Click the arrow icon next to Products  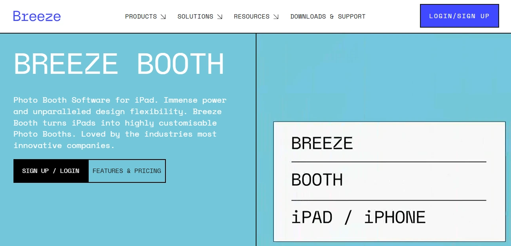pos(163,17)
